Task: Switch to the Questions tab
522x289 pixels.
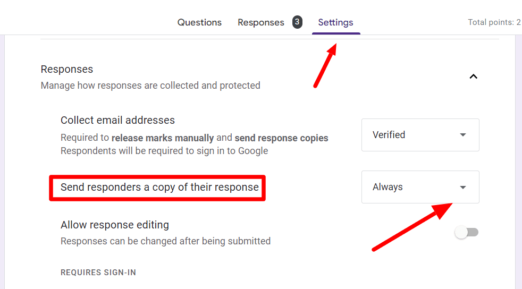Action: coord(199,22)
